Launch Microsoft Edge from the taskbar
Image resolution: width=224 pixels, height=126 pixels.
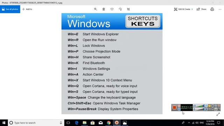coord(77,123)
